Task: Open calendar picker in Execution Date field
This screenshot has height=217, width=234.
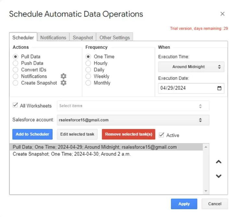Action: [x=219, y=88]
